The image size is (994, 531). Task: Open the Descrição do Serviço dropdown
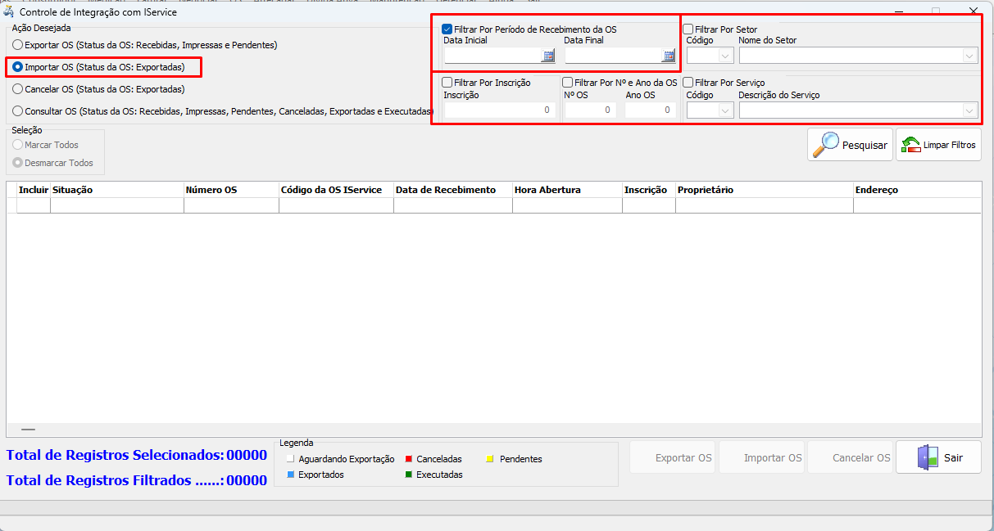point(970,110)
